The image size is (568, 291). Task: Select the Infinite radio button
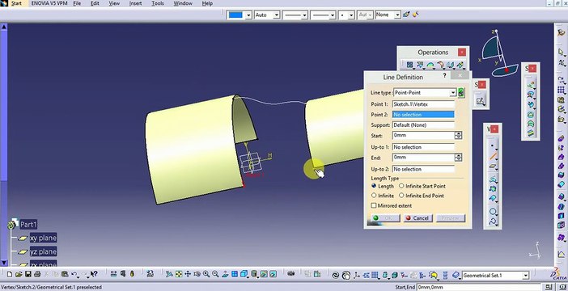(374, 195)
